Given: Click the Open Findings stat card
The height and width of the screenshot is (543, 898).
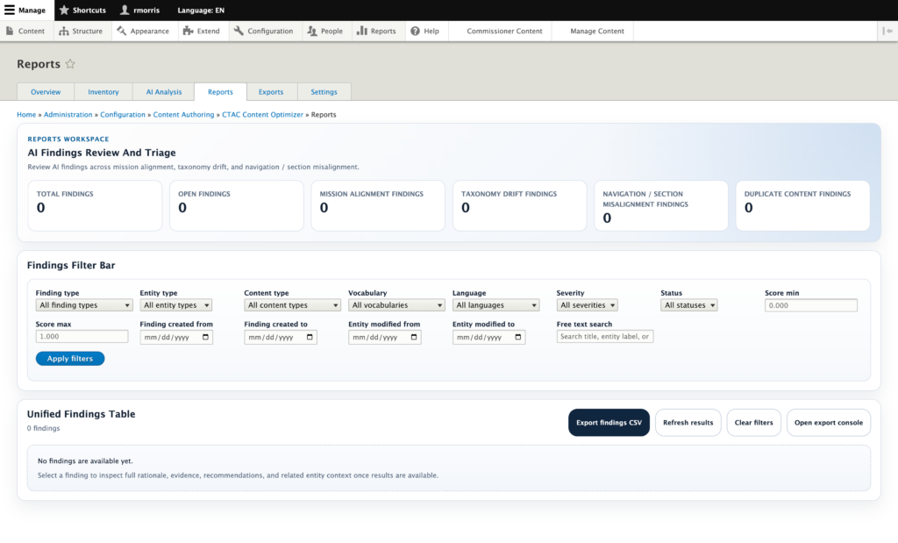Looking at the screenshot, I should (x=237, y=205).
